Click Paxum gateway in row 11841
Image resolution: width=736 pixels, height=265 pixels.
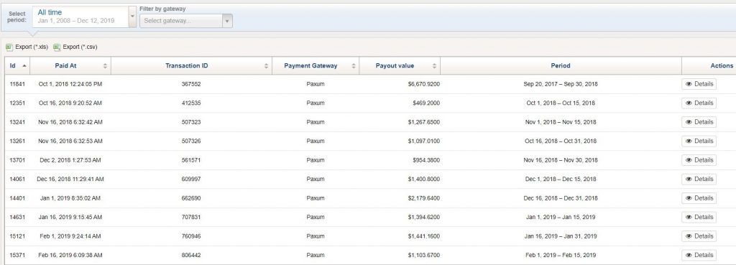point(316,85)
